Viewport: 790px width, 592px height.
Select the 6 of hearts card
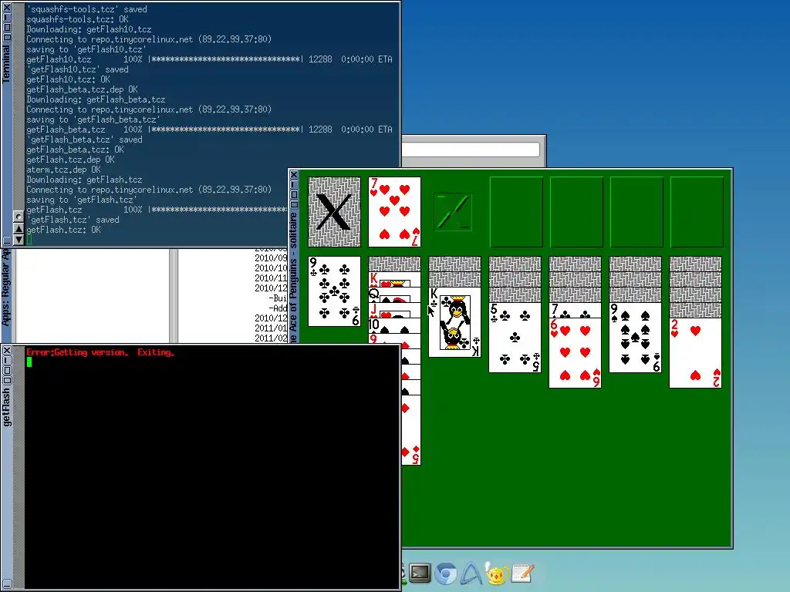point(575,353)
